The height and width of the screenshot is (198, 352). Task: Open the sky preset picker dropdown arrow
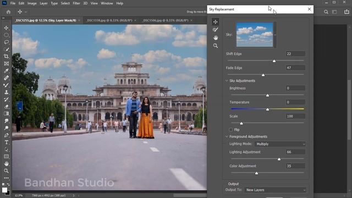coord(275,35)
